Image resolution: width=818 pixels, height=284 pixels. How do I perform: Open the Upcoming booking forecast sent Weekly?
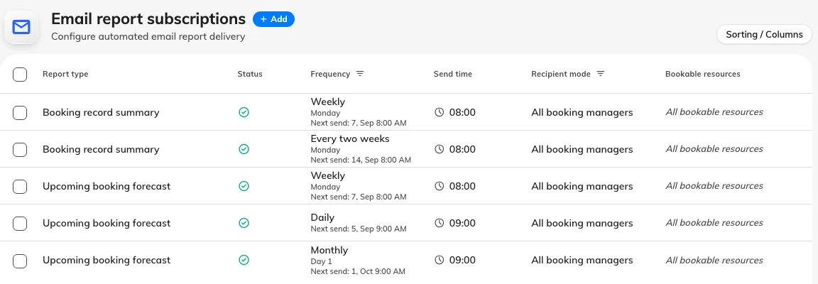click(107, 186)
